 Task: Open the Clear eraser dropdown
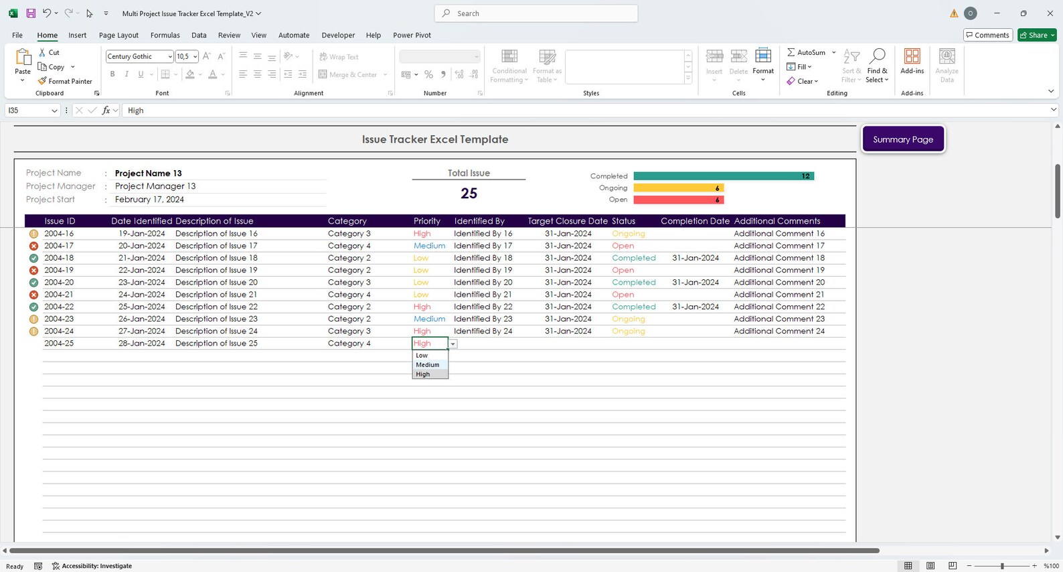click(802, 81)
